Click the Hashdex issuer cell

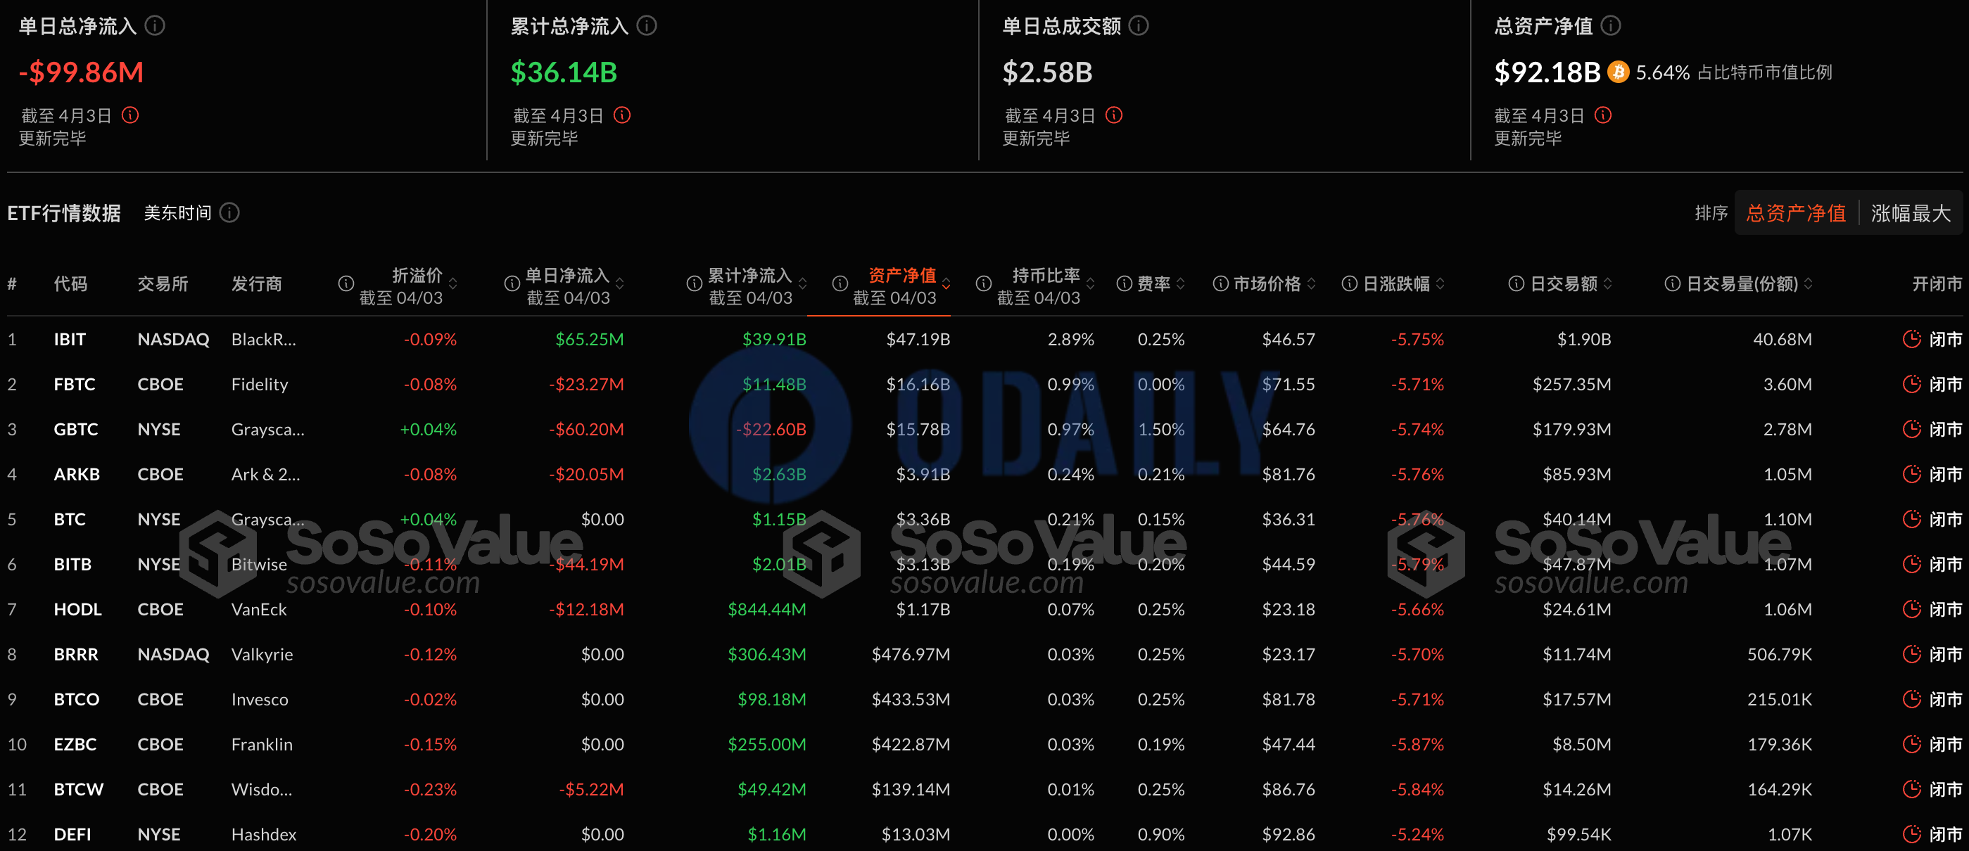click(264, 834)
